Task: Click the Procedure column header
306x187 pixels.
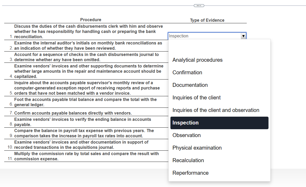Action: pyautogui.click(x=91, y=20)
